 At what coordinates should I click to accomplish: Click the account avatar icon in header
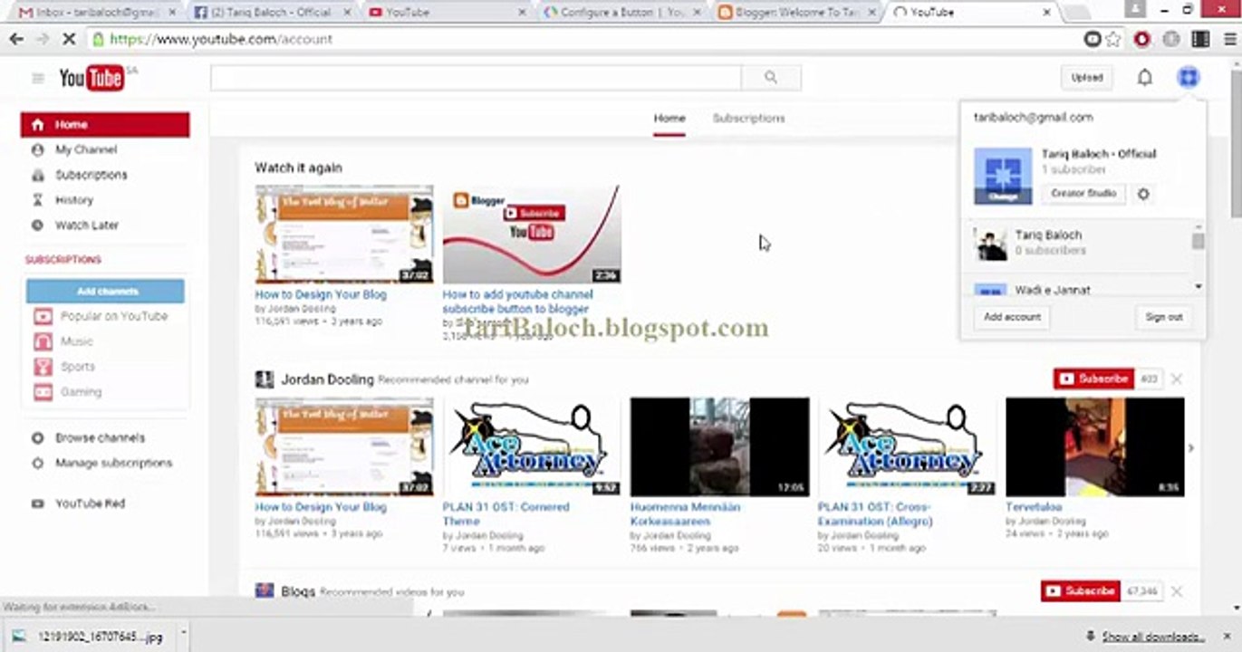[x=1189, y=78]
